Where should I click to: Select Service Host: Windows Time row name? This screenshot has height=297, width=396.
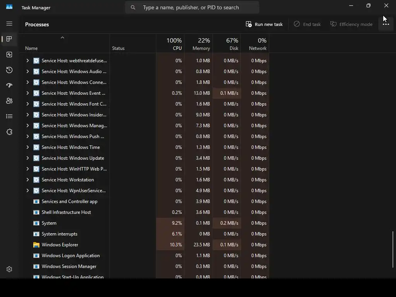point(71,147)
